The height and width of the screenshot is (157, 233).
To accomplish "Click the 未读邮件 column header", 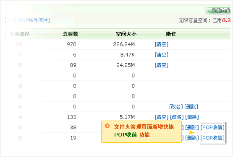I will [x=19, y=34].
